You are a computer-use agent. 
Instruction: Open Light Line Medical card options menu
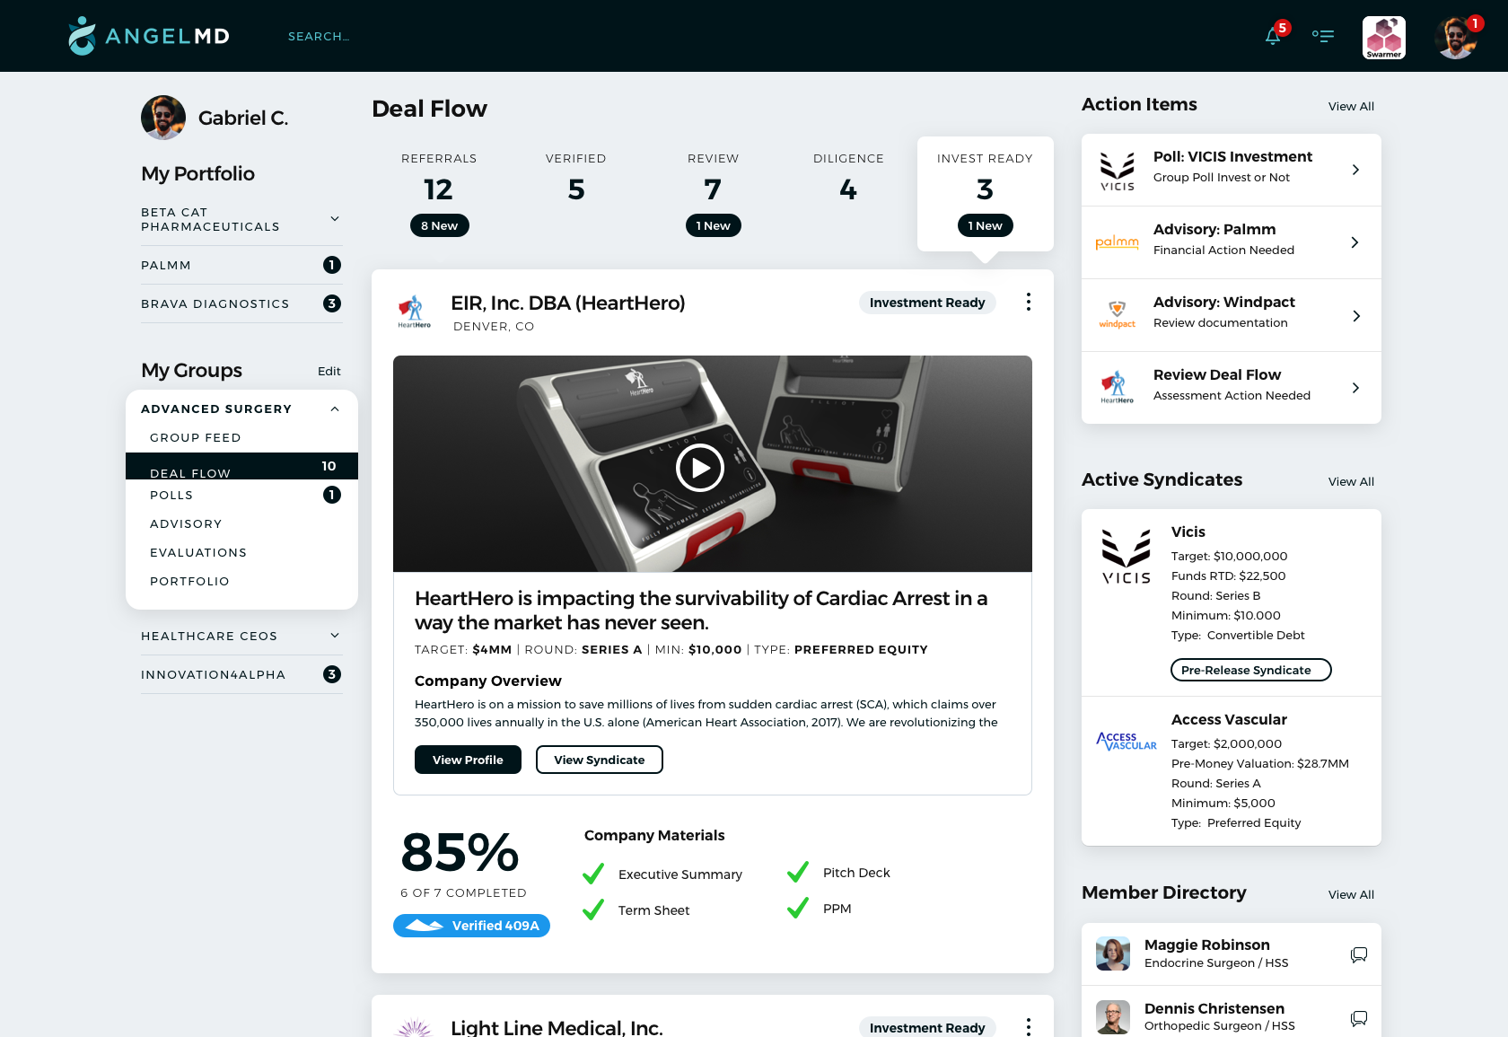click(x=1029, y=1026)
